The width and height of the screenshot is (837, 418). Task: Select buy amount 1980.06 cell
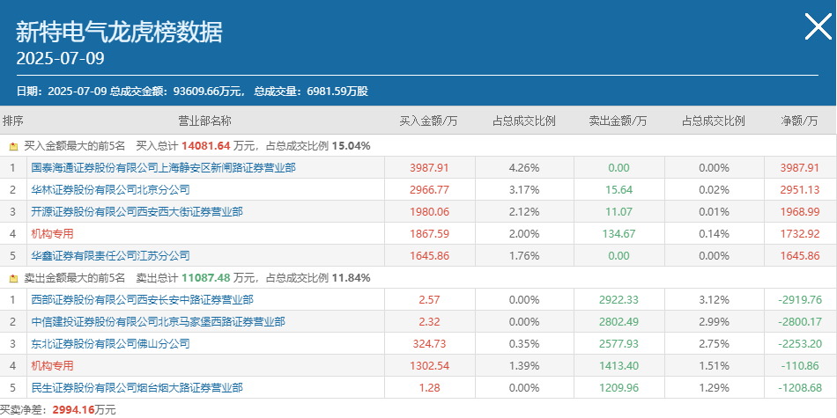(430, 212)
